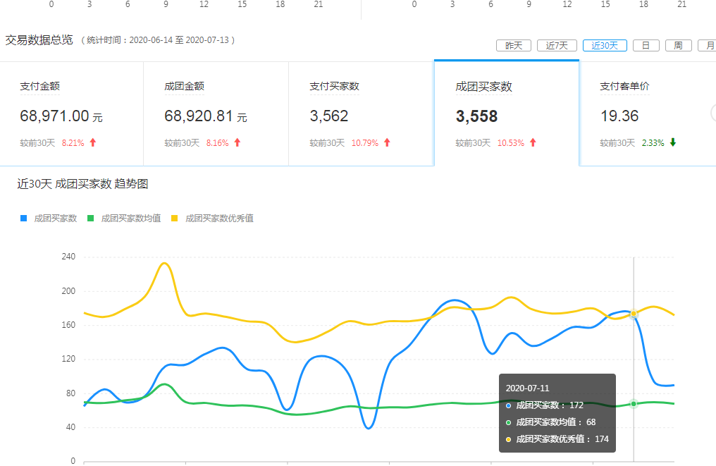Click the 120 y-axis label
716x466 pixels.
(68, 359)
